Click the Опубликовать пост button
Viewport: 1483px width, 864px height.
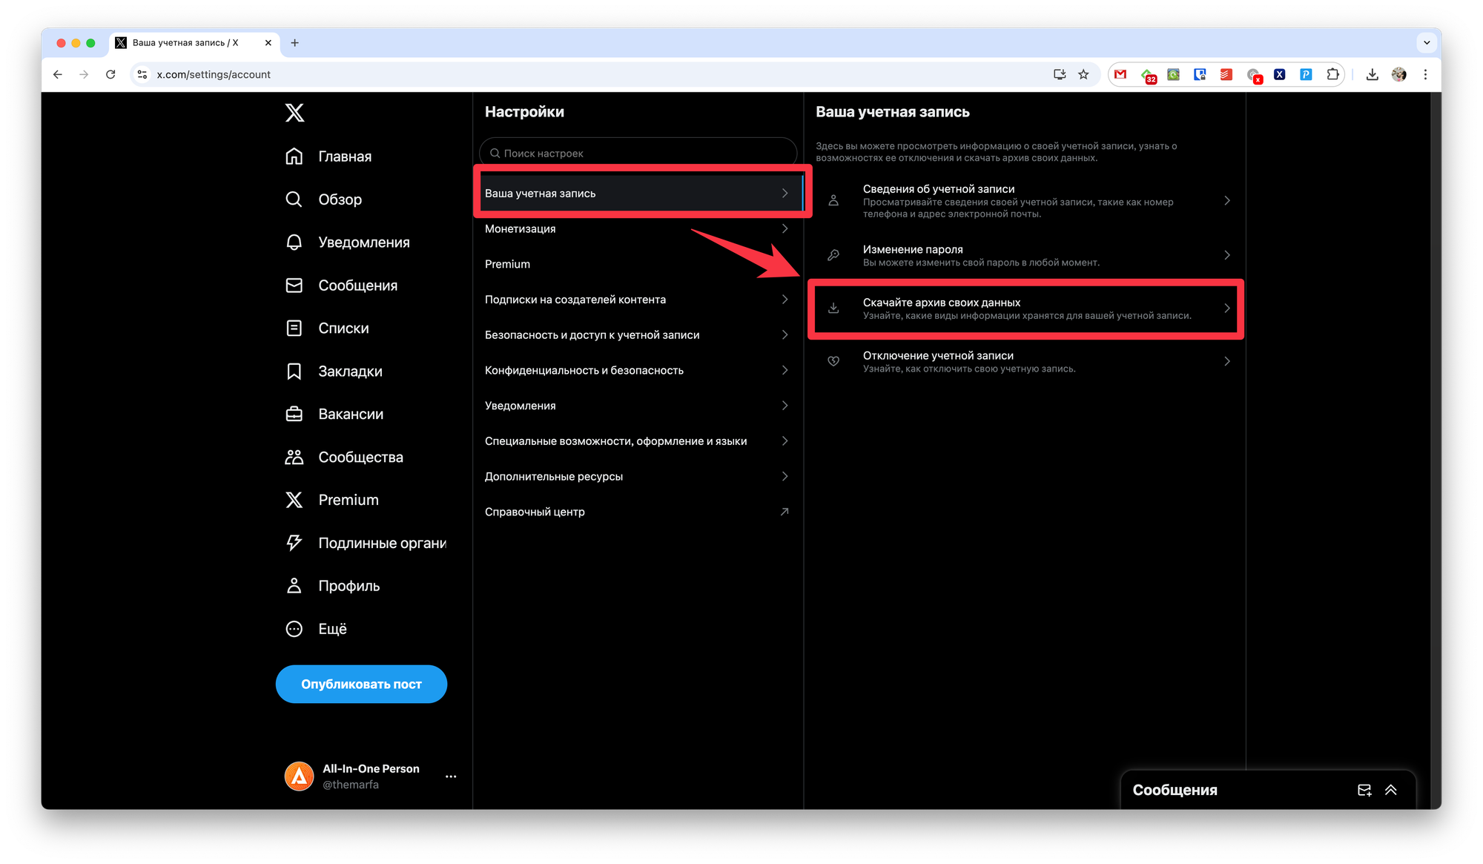pos(361,684)
